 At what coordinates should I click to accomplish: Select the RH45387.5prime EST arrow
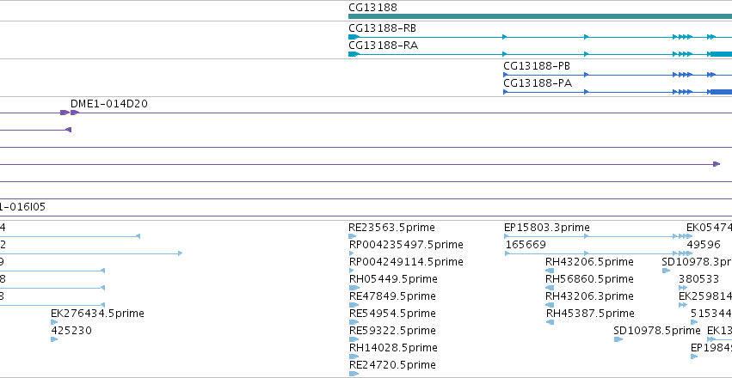[550, 322]
